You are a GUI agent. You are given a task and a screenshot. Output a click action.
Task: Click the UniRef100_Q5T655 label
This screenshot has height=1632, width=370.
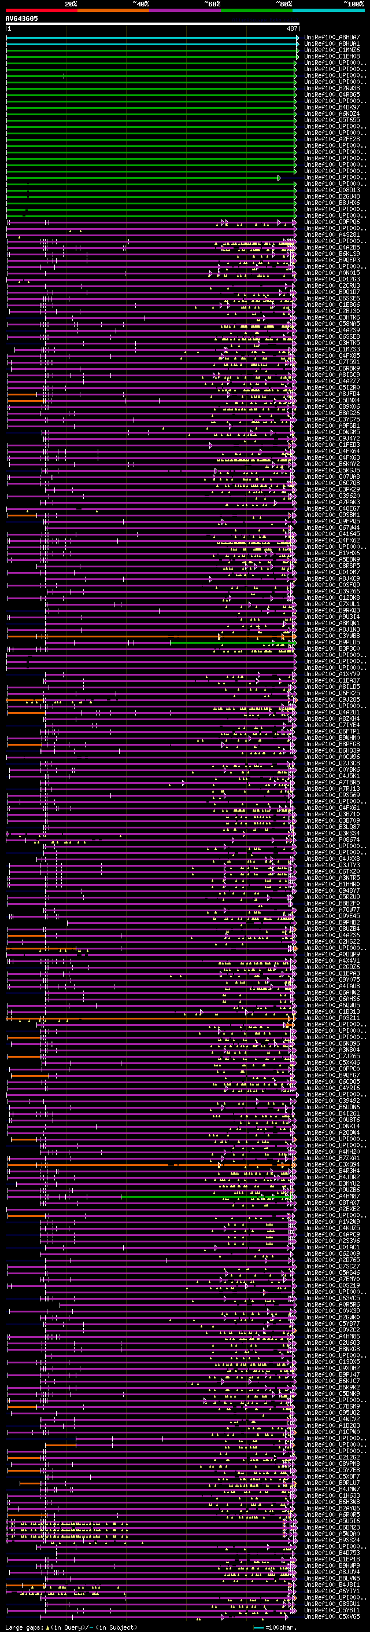pyautogui.click(x=332, y=120)
